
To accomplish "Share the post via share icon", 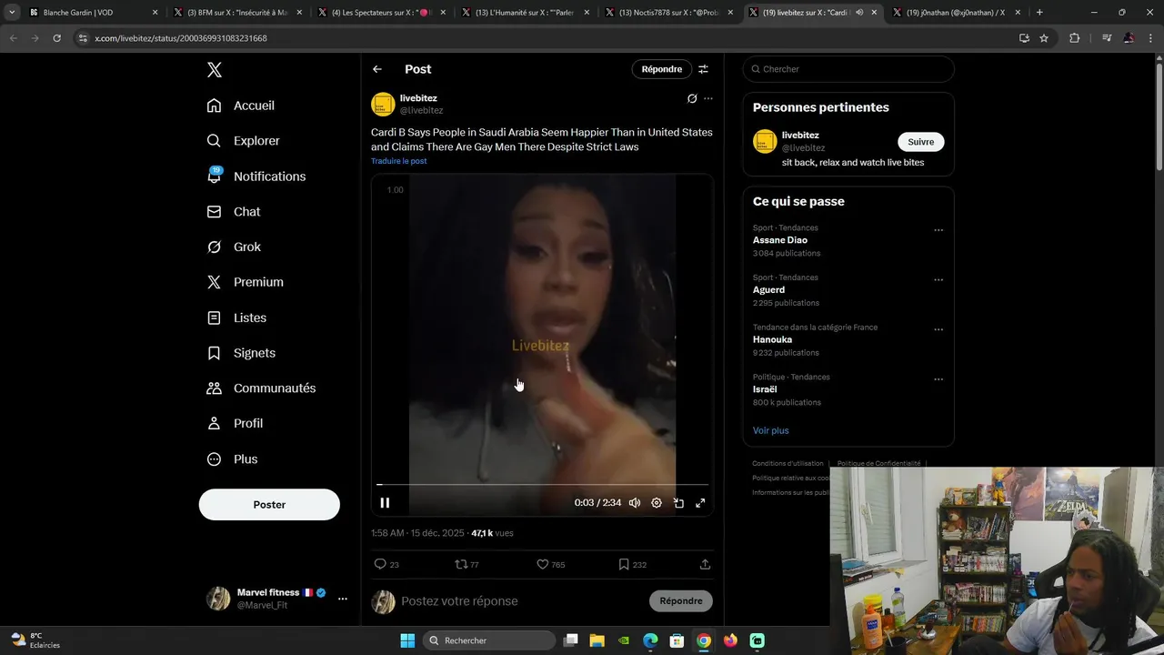I will [705, 564].
